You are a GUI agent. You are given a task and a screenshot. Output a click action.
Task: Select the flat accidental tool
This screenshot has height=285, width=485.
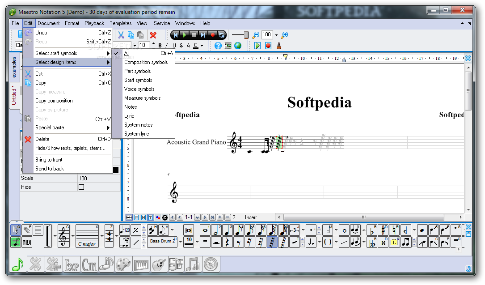[x=372, y=230]
